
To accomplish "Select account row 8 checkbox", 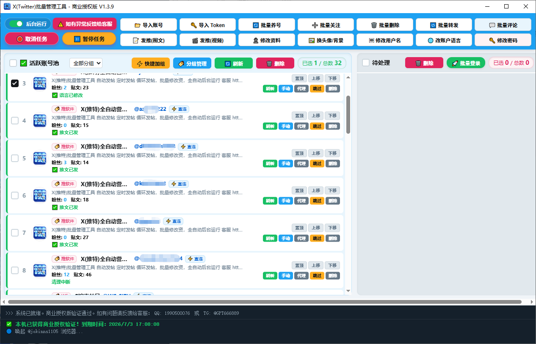I will tap(15, 270).
